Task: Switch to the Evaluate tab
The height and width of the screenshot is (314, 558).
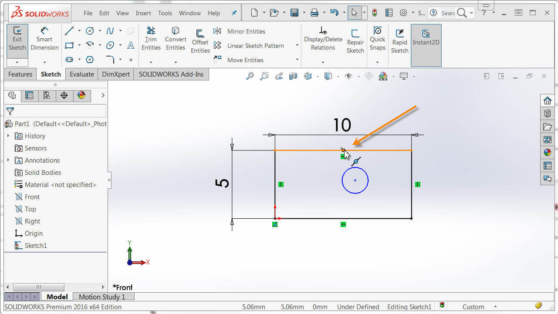Action: 82,74
